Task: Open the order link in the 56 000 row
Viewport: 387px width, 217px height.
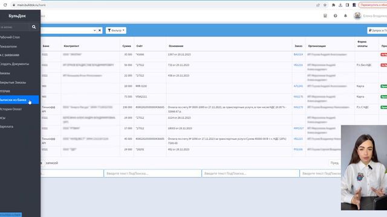Action: click(298, 65)
